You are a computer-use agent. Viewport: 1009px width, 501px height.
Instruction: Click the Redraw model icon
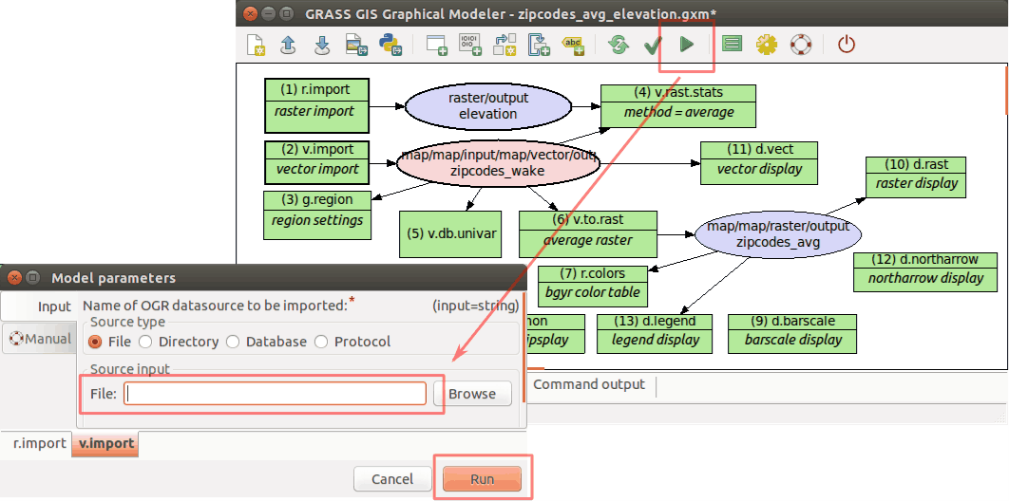[x=619, y=45]
